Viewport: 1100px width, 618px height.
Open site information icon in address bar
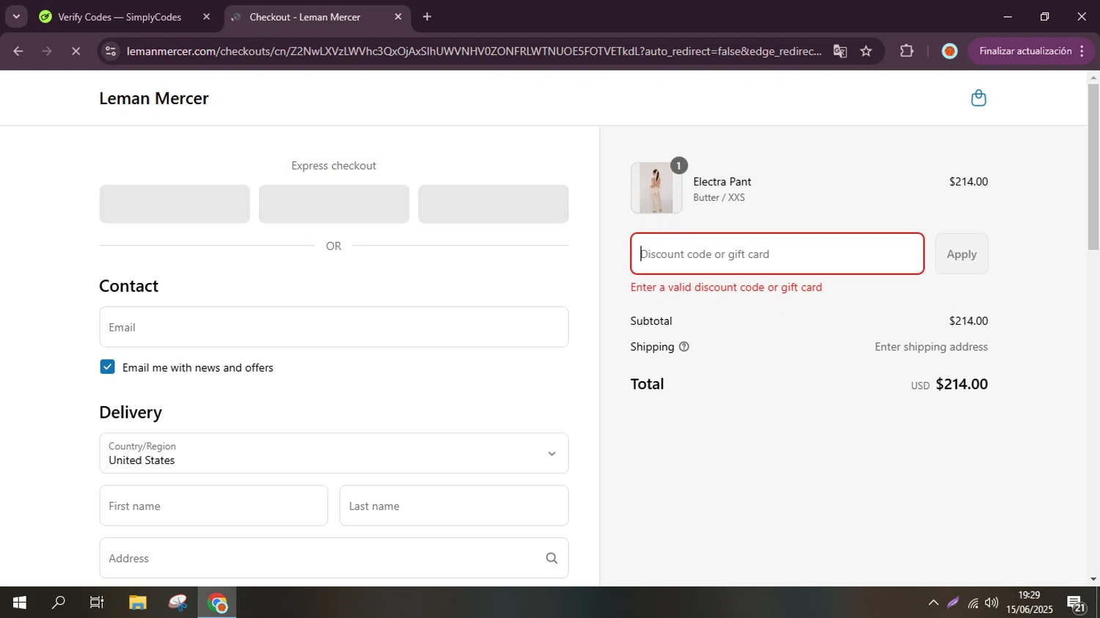tap(111, 51)
